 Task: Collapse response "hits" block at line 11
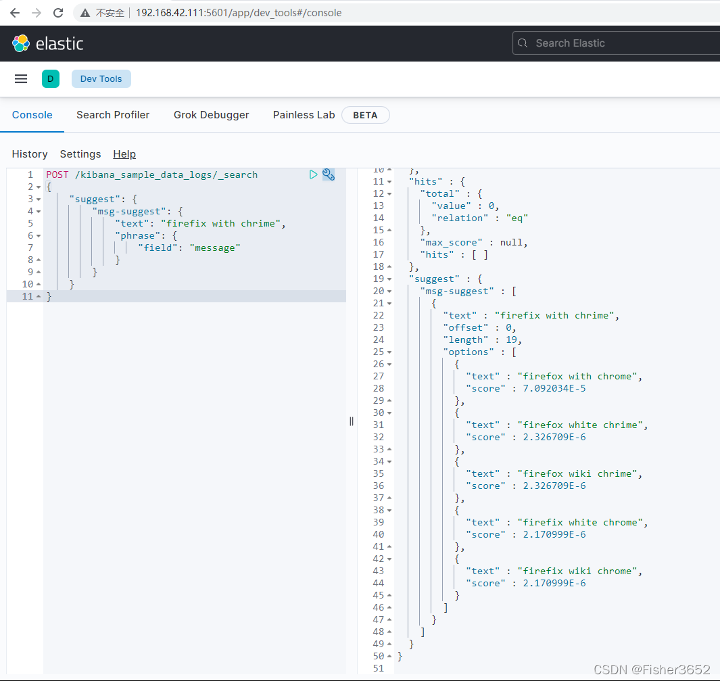tap(389, 182)
